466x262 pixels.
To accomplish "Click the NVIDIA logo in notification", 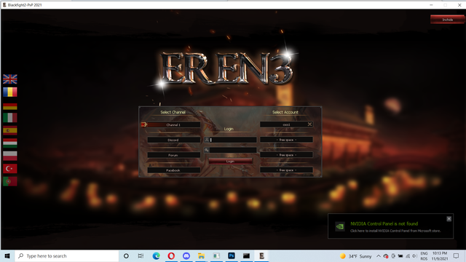I will pyautogui.click(x=340, y=226).
